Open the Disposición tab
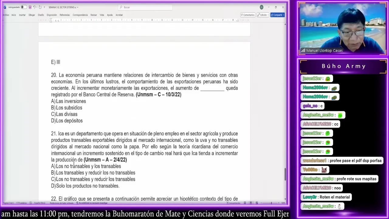 coord(52,15)
